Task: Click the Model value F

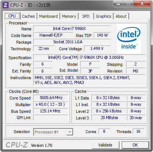Action: (x=90, y=64)
